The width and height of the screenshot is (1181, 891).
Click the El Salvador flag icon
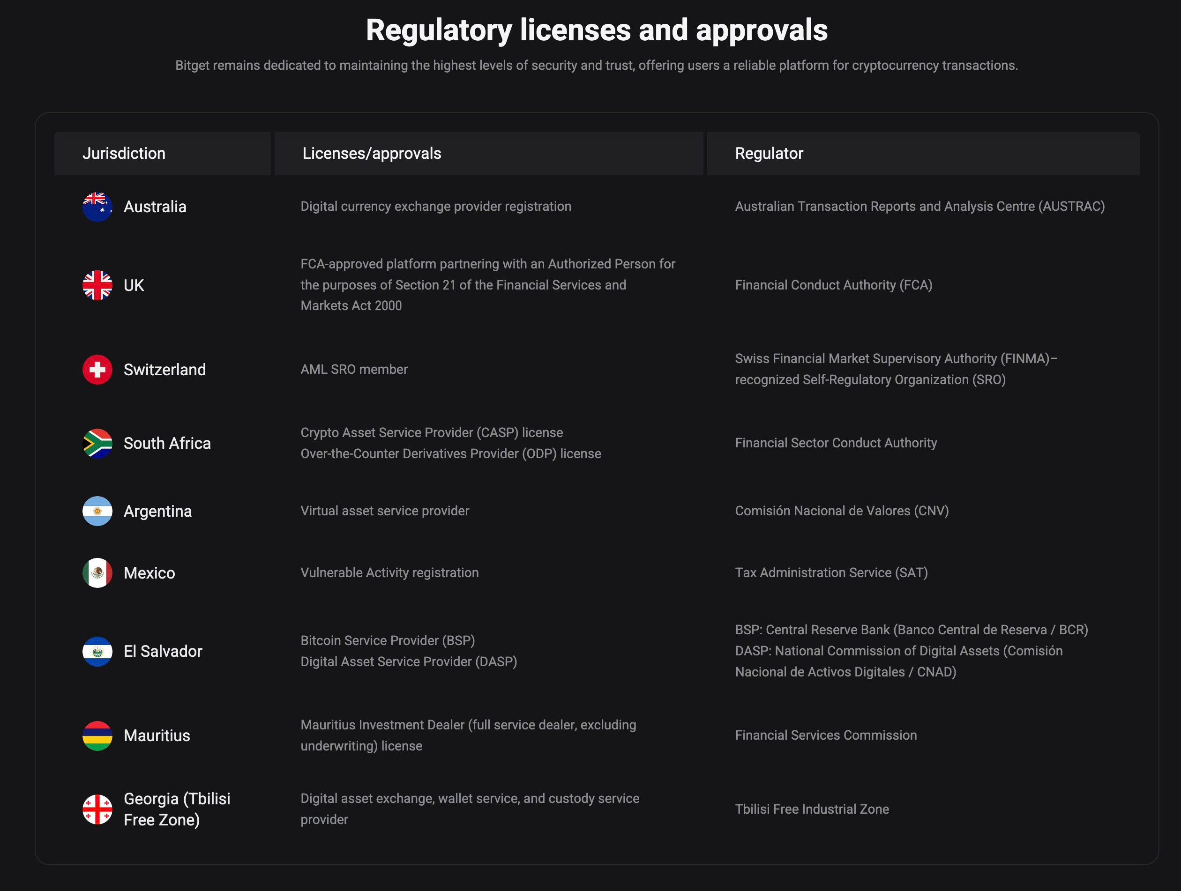(x=97, y=652)
